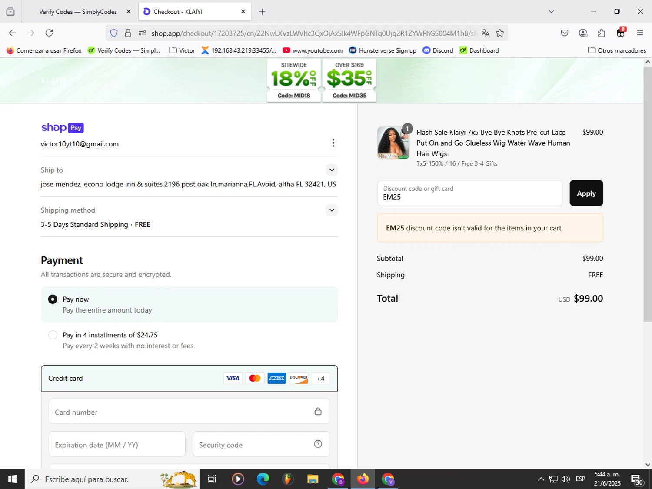The height and width of the screenshot is (489, 652).
Task: Open the Pocket save icon
Action: (565, 33)
